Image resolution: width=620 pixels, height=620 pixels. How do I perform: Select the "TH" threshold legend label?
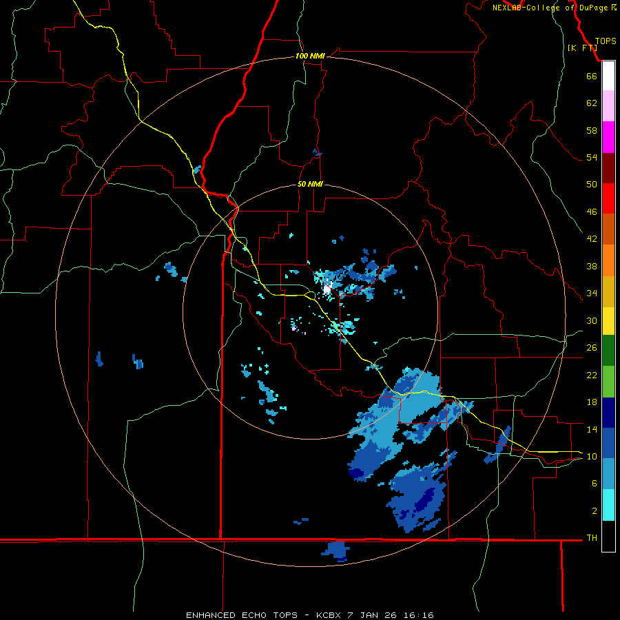[x=592, y=538]
